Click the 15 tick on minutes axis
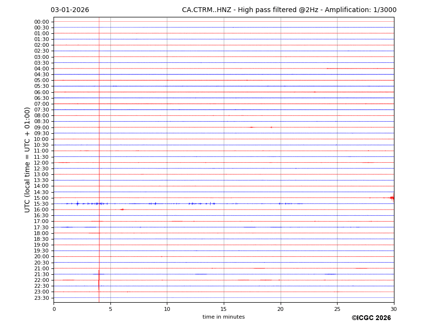This screenshot has width=447, height=336. point(224,309)
